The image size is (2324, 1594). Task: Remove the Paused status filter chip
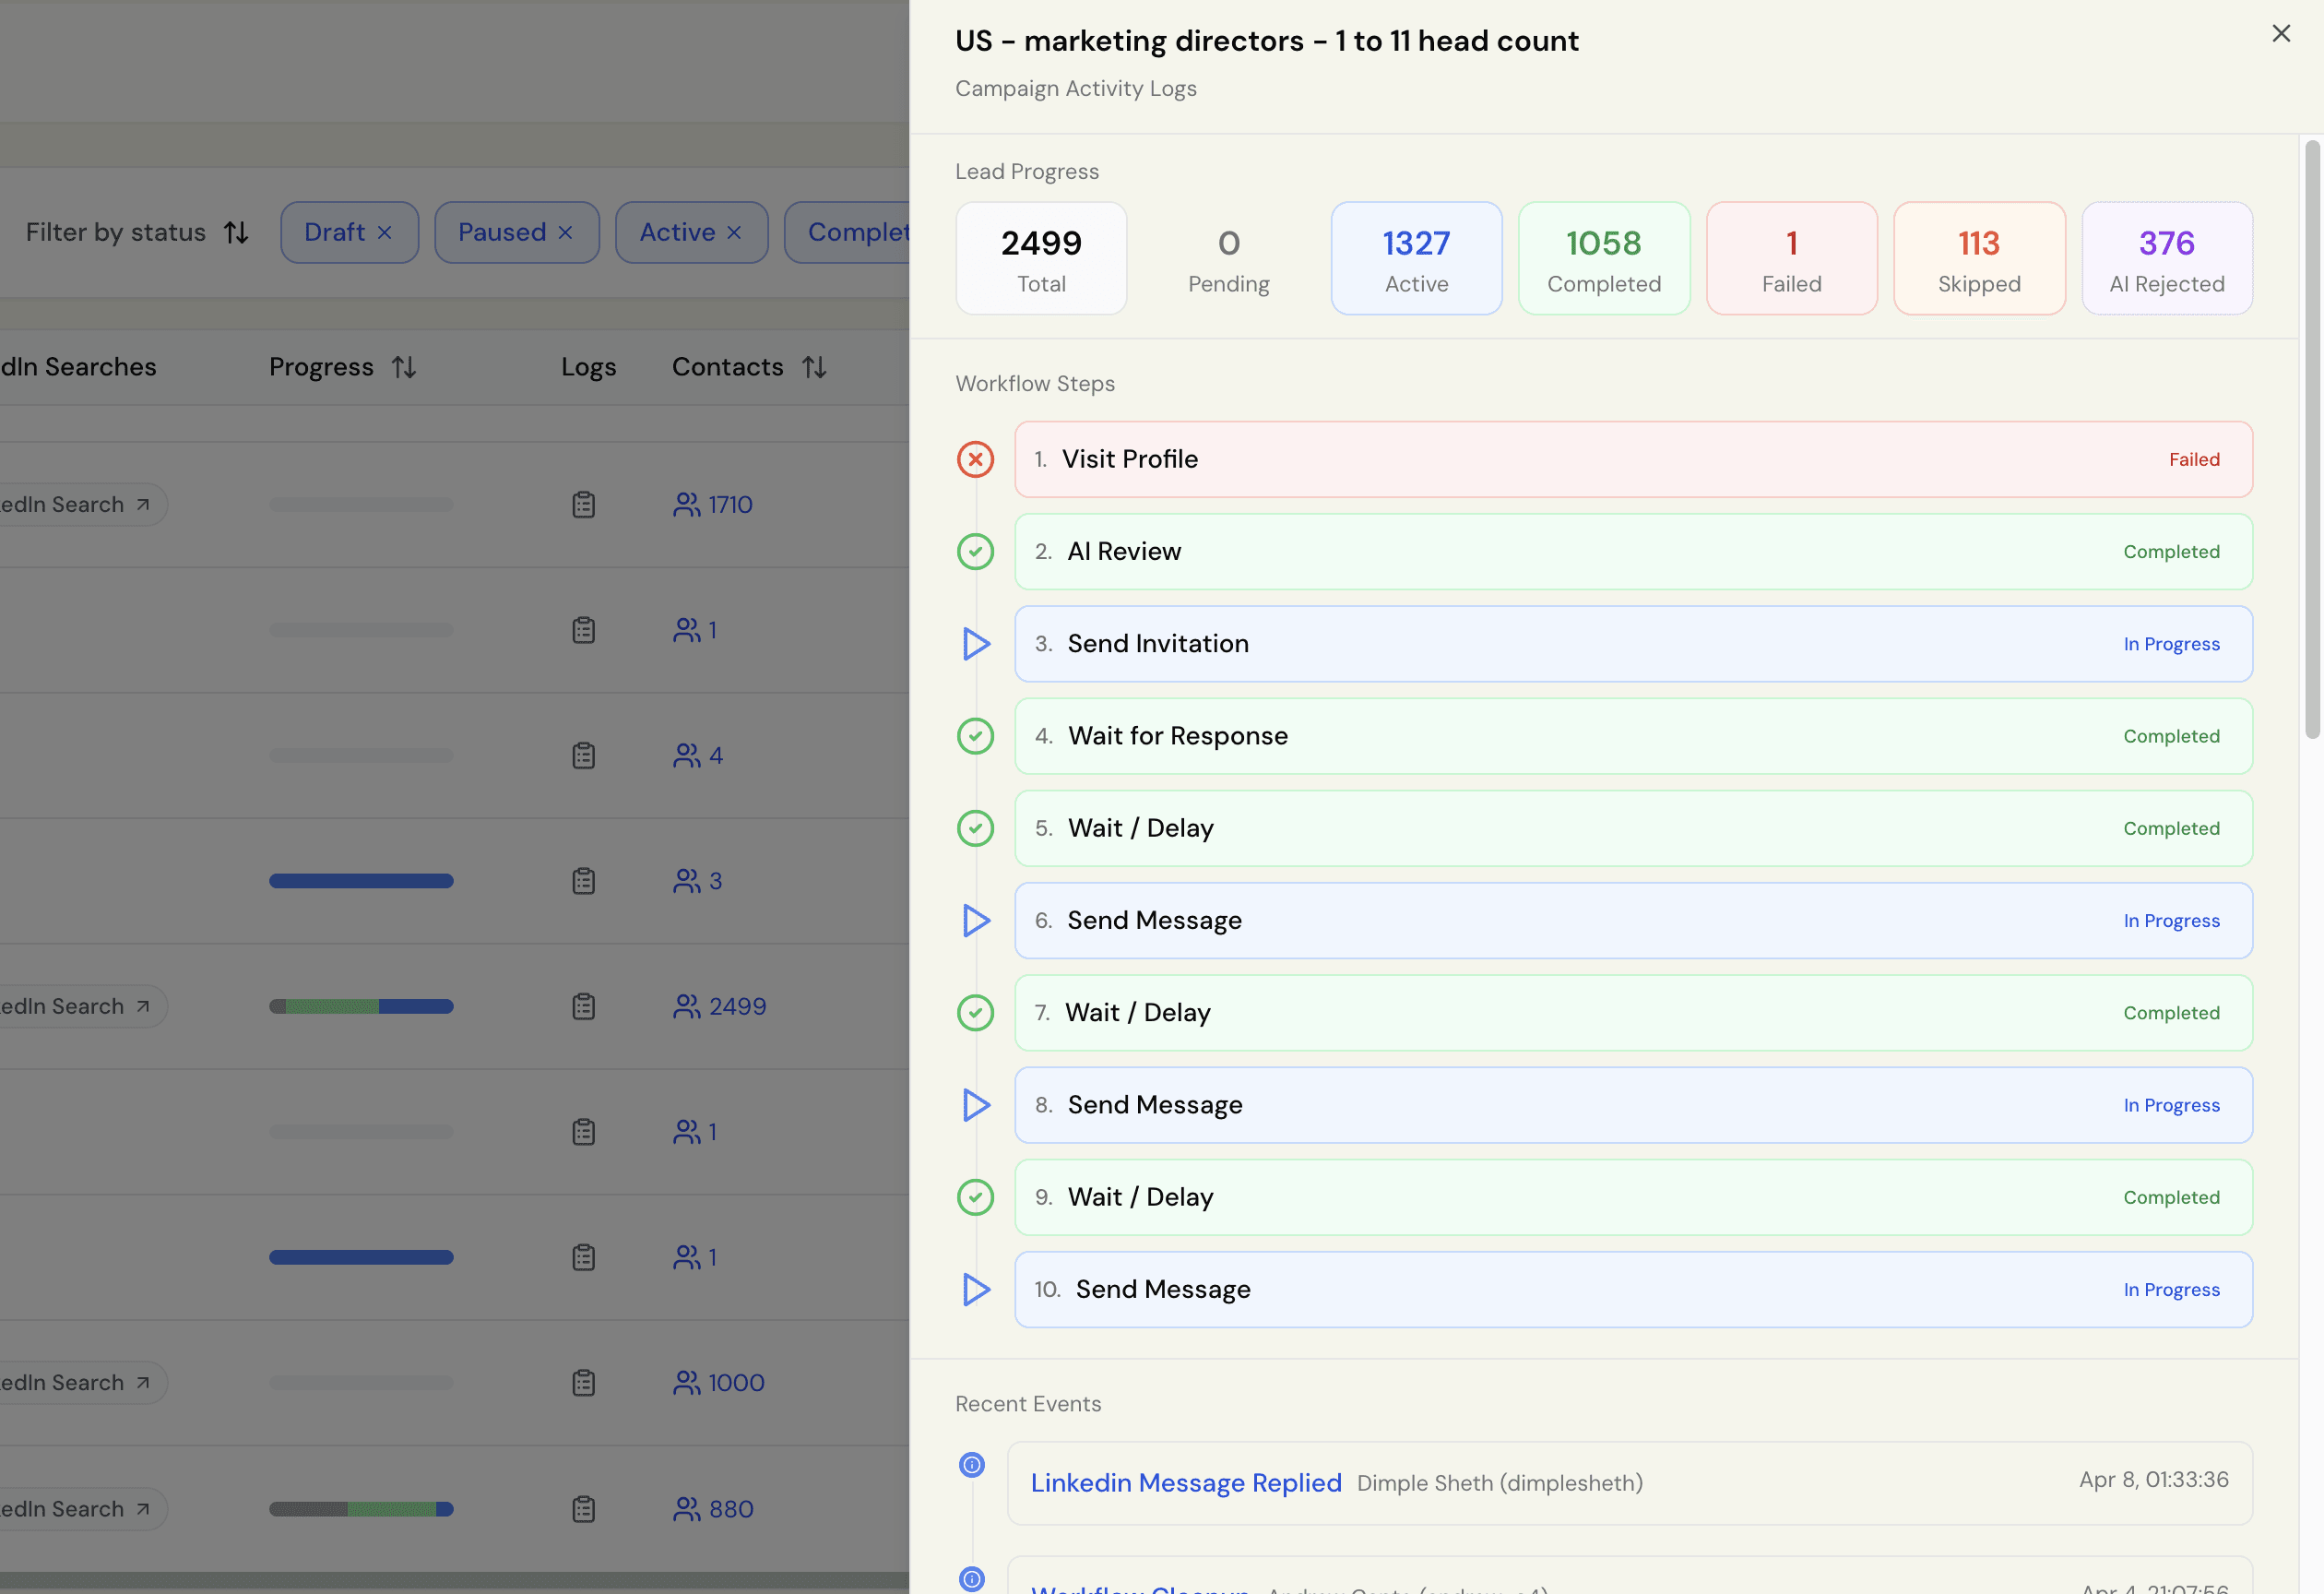565,233
